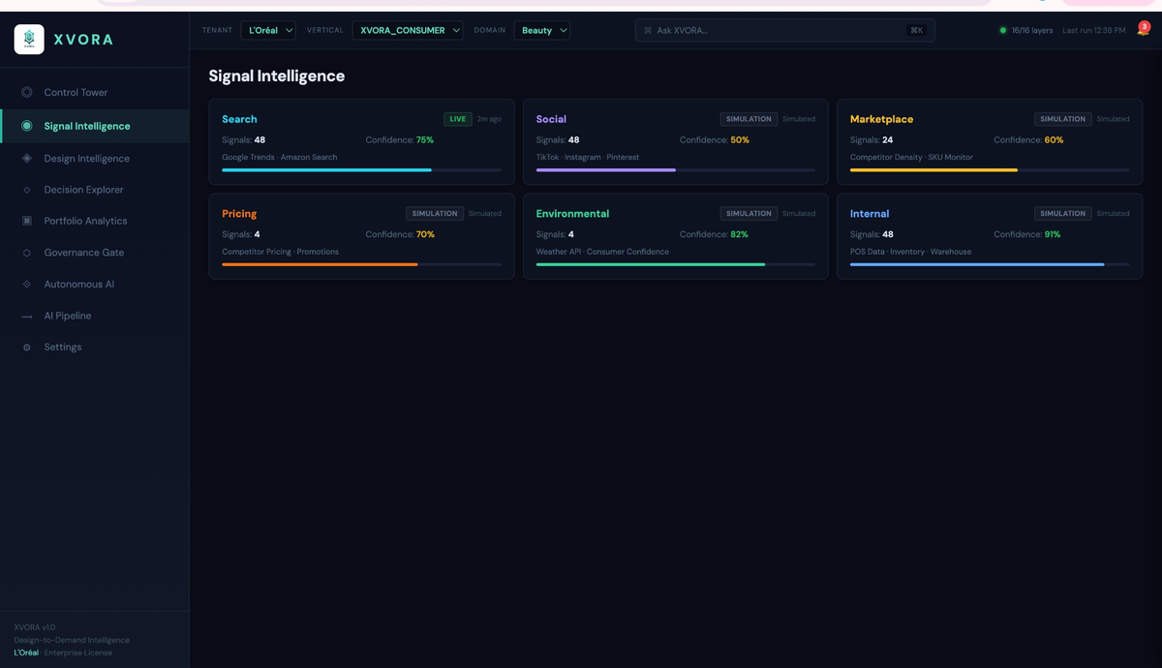1162x668 pixels.
Task: Click the L'Oréal Enterprise License link
Action: click(63, 653)
